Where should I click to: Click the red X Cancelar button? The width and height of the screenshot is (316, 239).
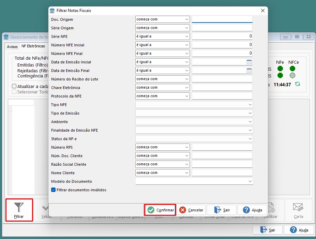(x=191, y=210)
